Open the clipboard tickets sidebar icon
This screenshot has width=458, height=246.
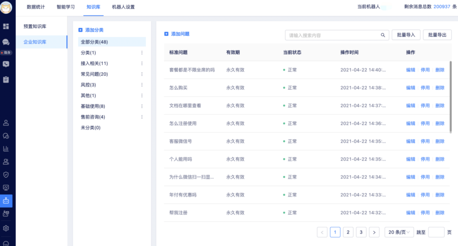[x=6, y=79]
